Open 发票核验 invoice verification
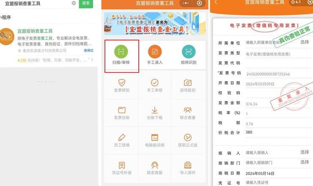 tap(122, 85)
